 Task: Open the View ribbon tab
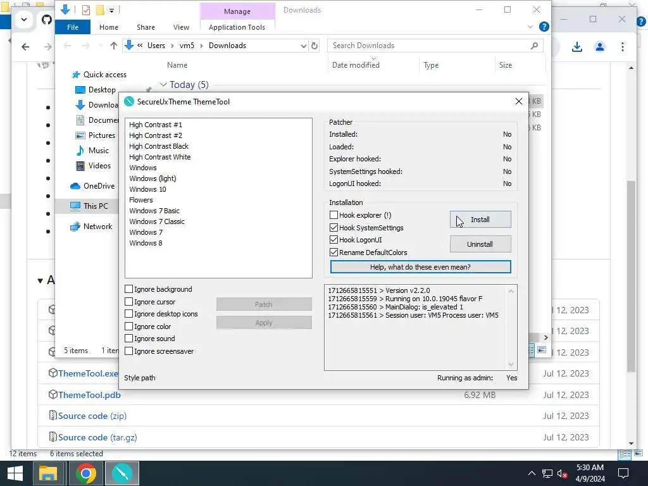(181, 27)
